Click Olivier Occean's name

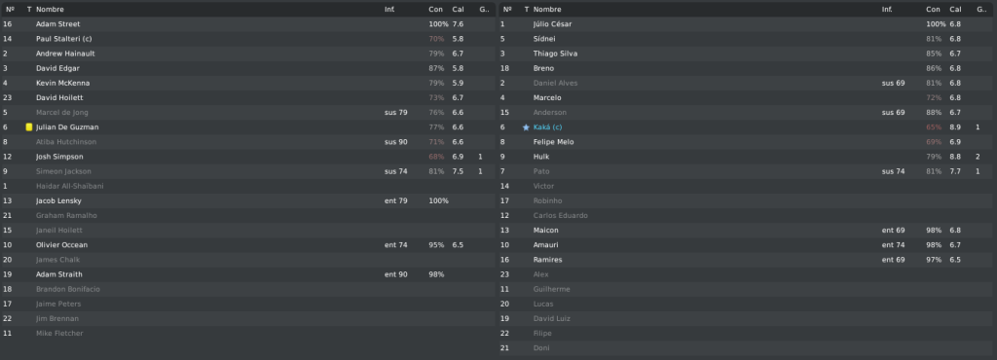point(61,244)
